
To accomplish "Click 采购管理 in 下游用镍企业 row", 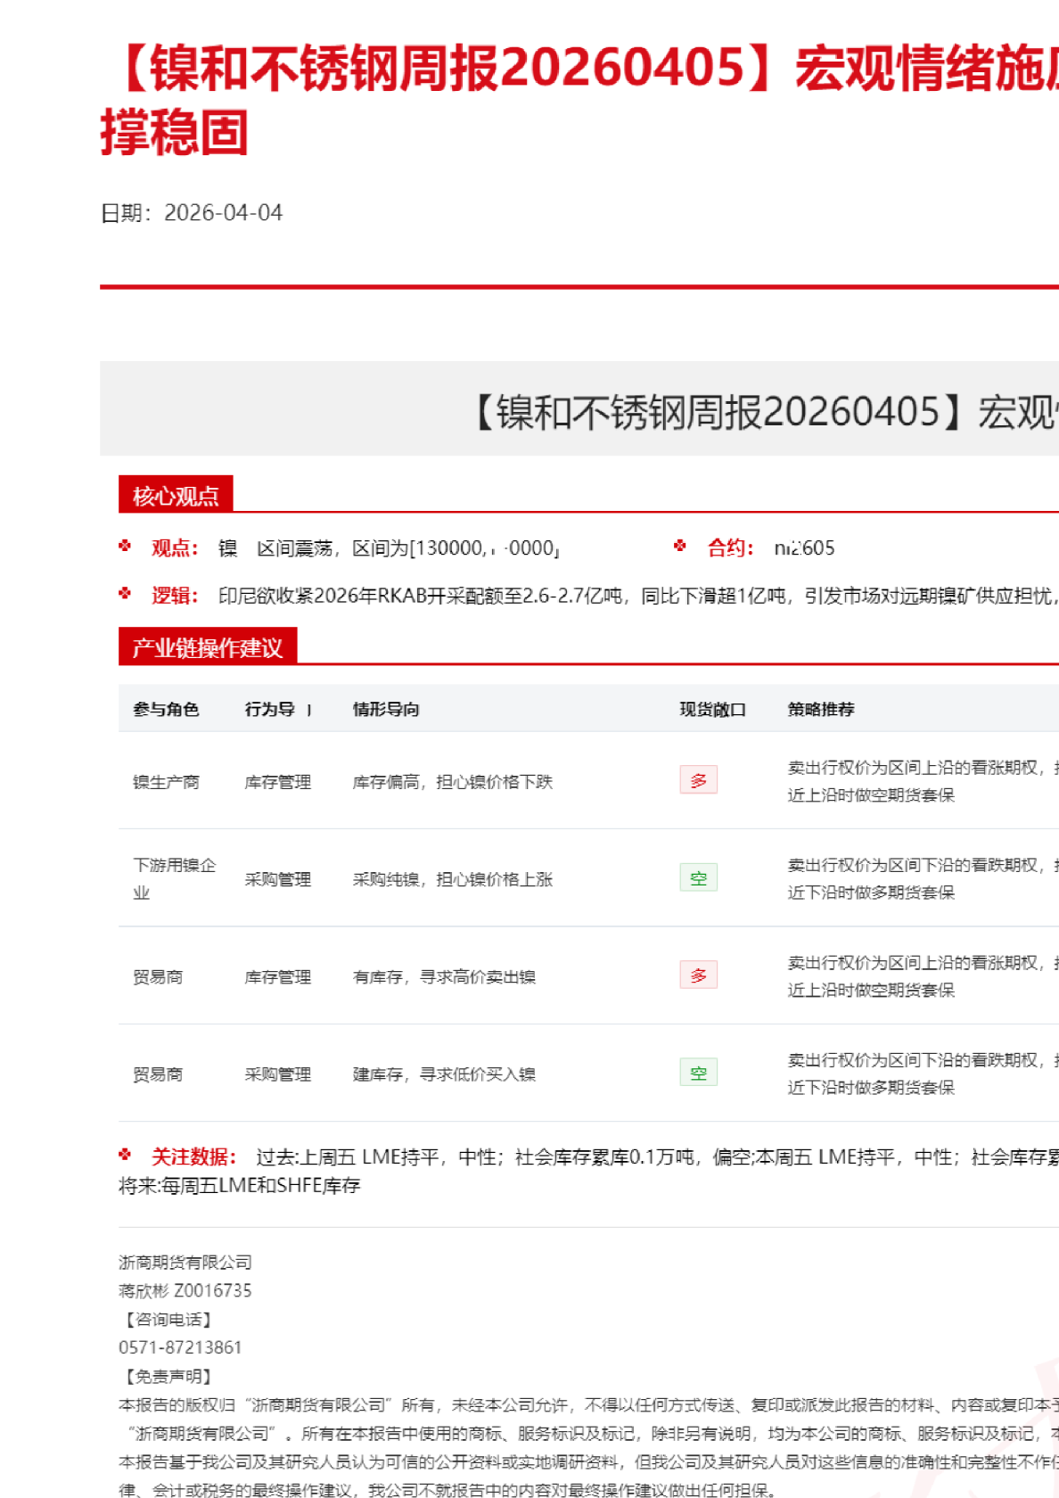I will click(x=278, y=879).
